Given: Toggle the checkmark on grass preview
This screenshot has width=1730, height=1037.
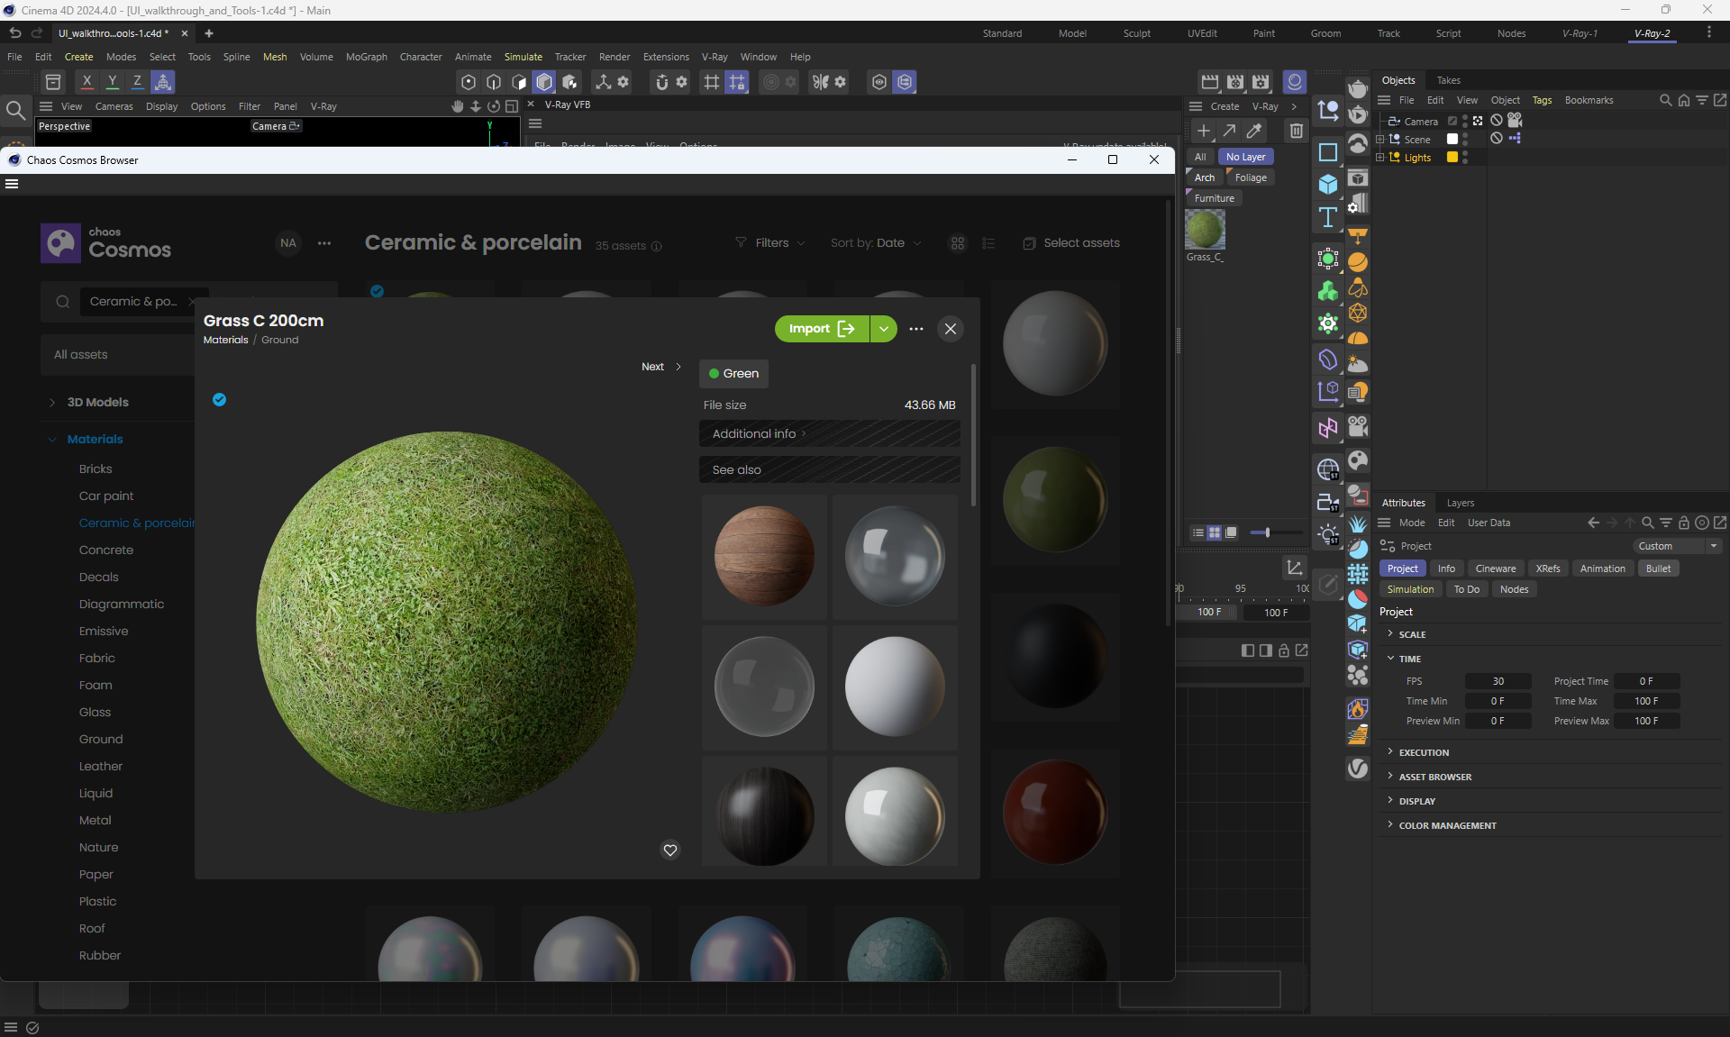Looking at the screenshot, I should (219, 399).
